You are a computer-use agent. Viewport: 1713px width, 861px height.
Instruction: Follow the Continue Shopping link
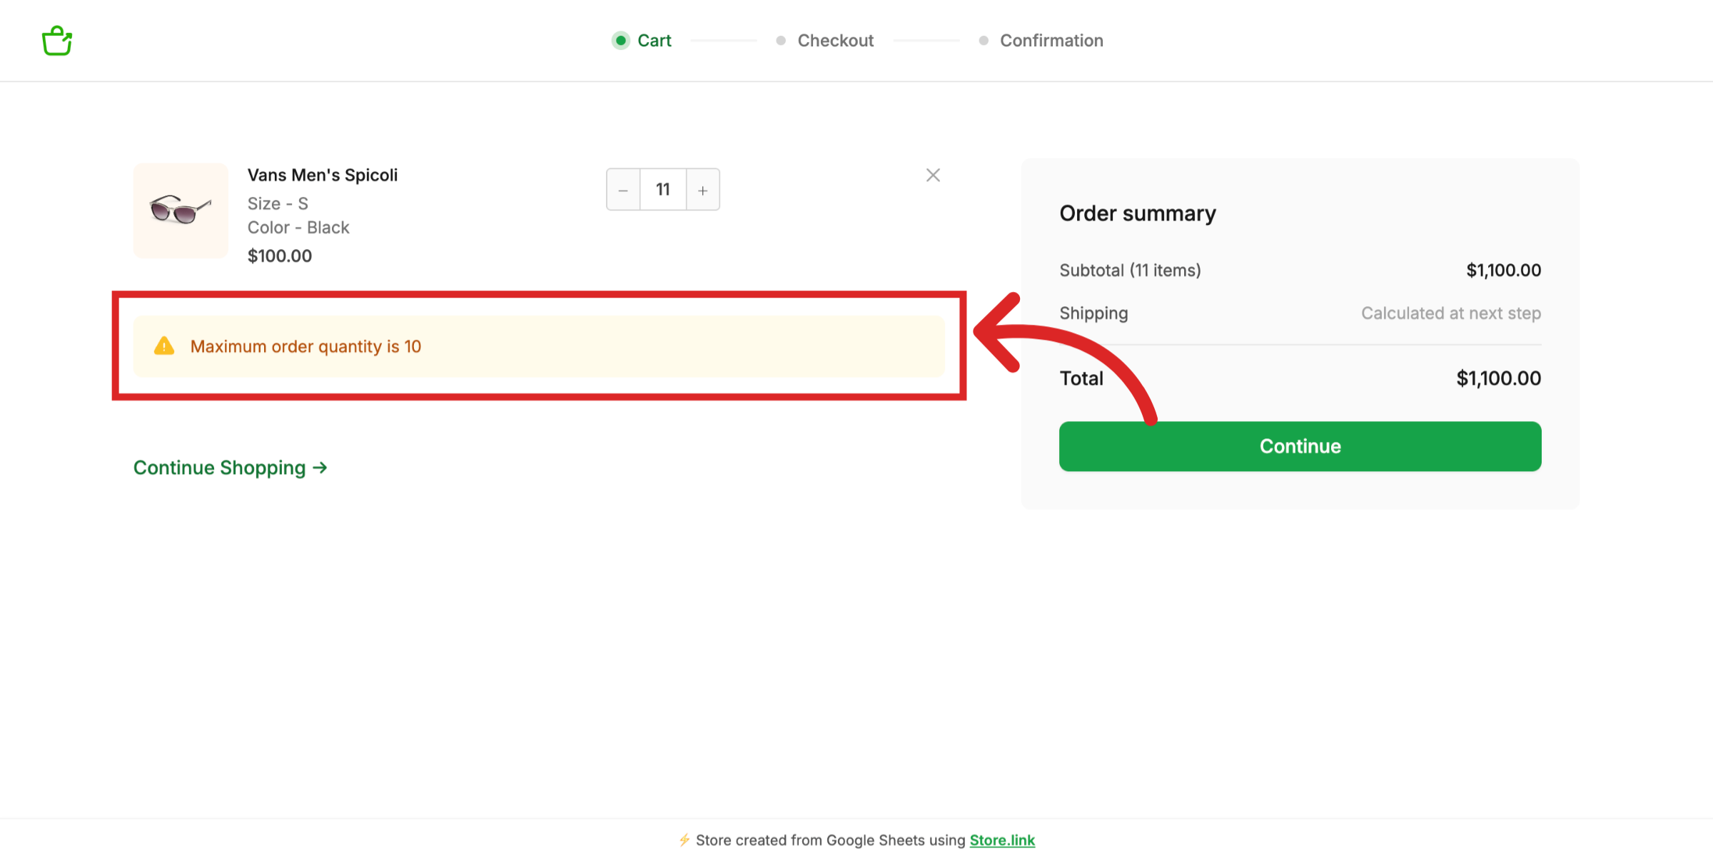point(230,468)
